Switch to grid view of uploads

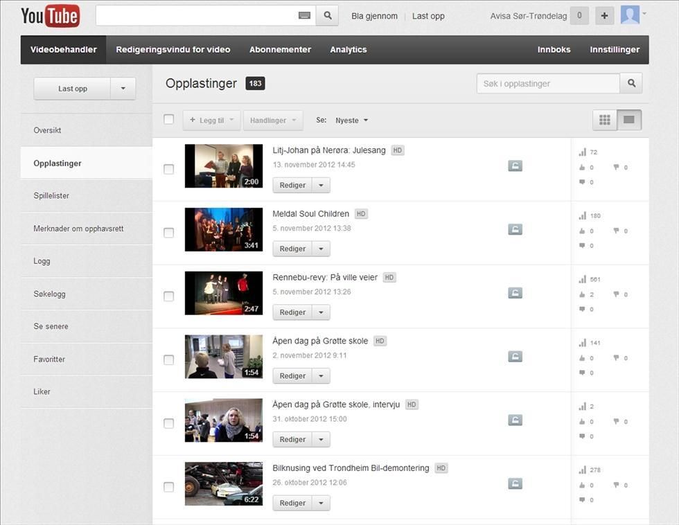click(x=603, y=119)
